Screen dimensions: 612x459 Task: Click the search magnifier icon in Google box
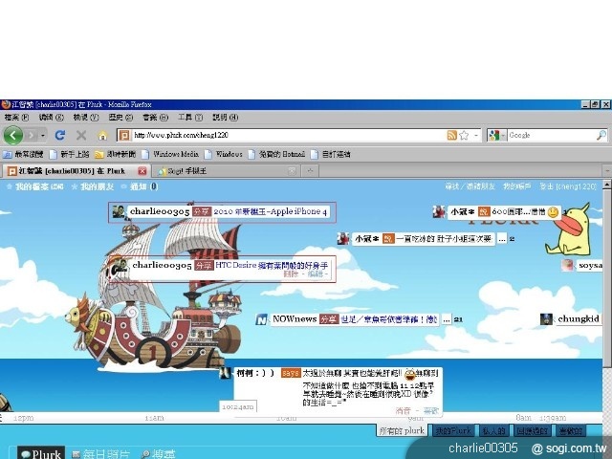pyautogui.click(x=602, y=135)
